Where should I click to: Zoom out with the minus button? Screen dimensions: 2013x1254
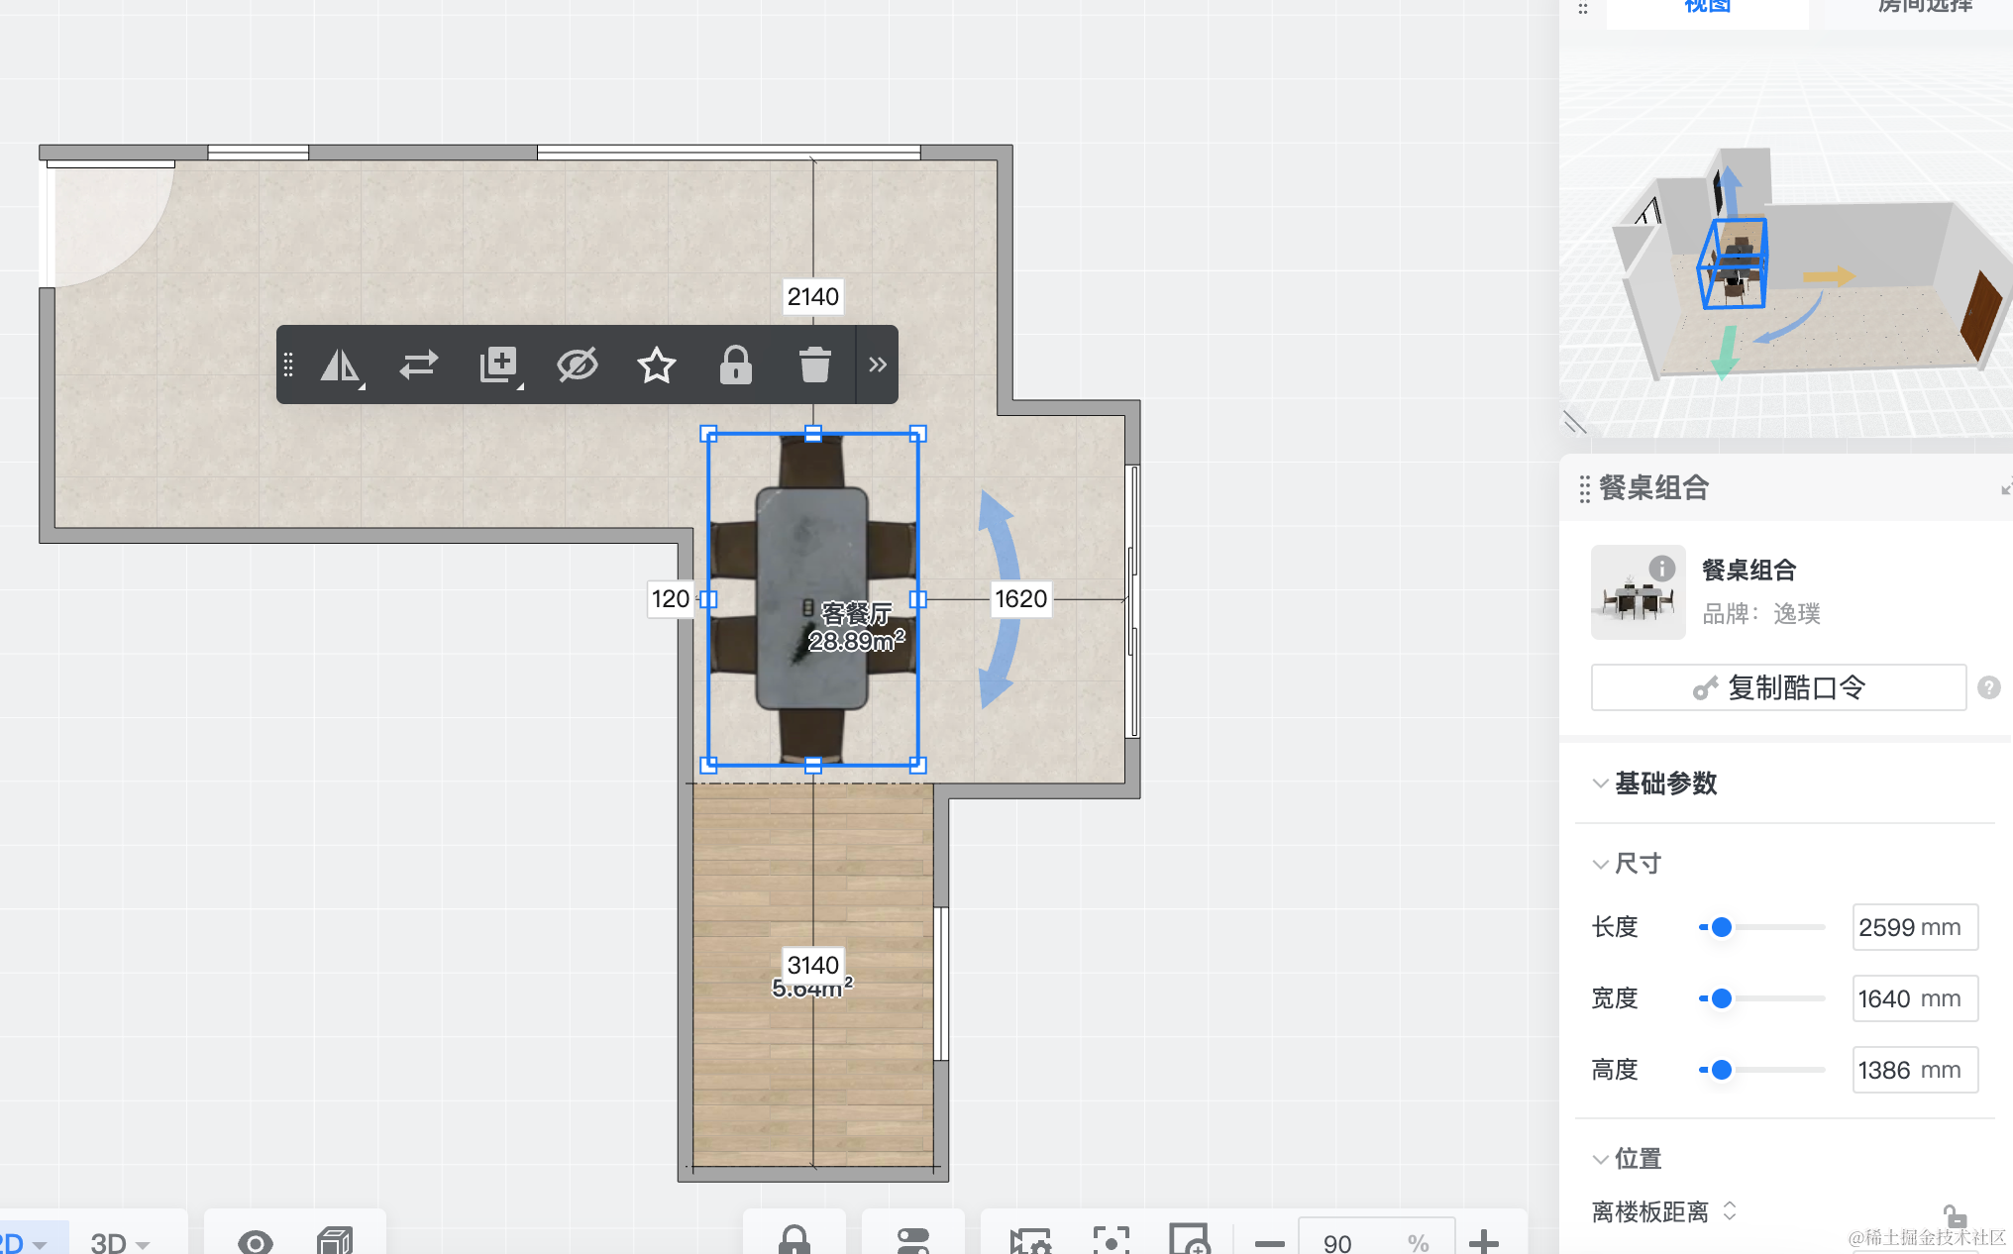click(1269, 1242)
